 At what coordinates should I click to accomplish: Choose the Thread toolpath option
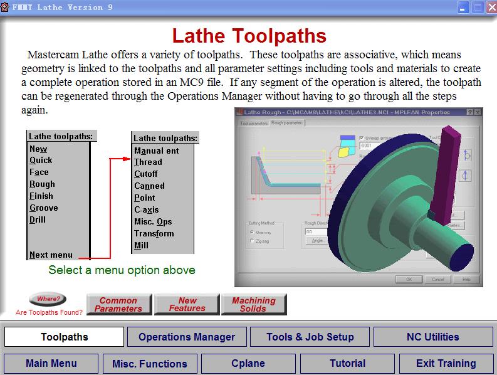tap(148, 162)
